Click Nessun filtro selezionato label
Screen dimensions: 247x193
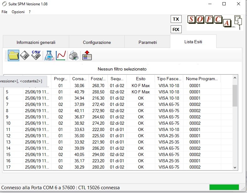click(x=122, y=69)
